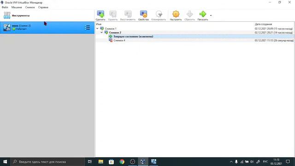
Task: Click the microphone tray icon
Action: (x=236, y=162)
